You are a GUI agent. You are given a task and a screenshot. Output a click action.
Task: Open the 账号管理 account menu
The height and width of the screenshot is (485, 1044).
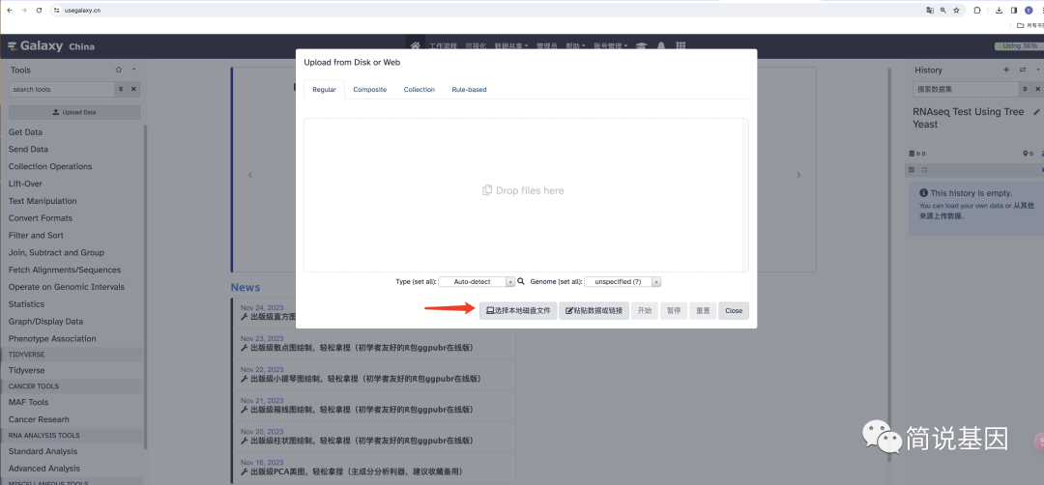[x=611, y=46]
